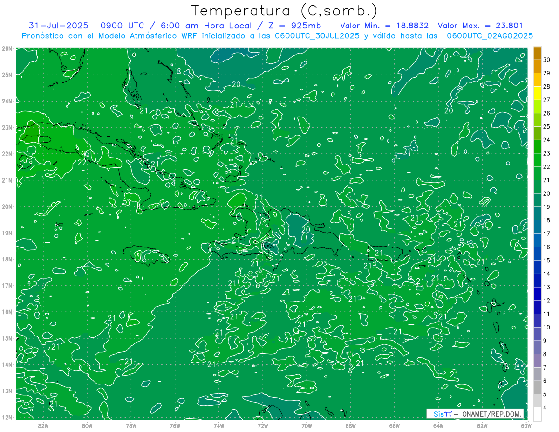Click the "0600UTC_02AGO2025" valid-until time

click(x=490, y=36)
